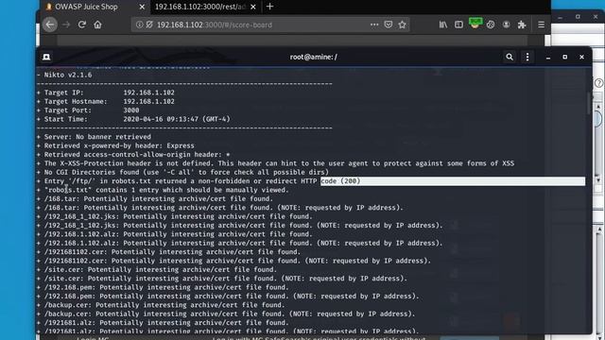The image size is (605, 340).
Task: Click the terminal window icon at title bar left
Action: pos(46,57)
